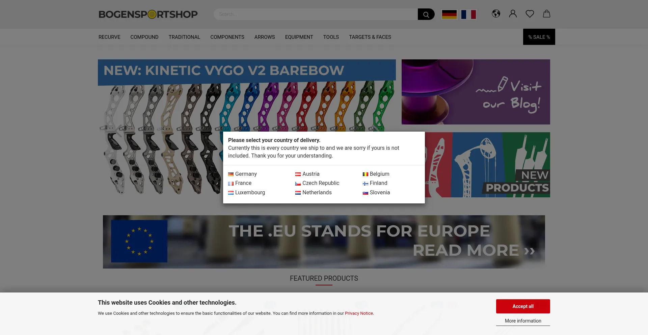
Task: Open the user account icon
Action: coord(513,14)
